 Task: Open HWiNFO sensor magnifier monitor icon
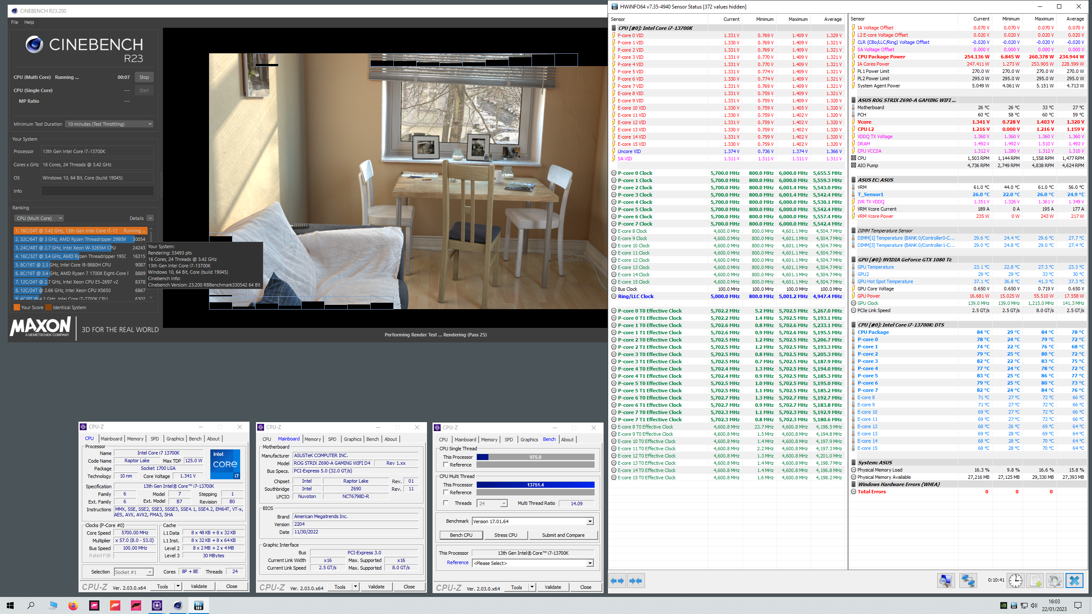coord(946,581)
